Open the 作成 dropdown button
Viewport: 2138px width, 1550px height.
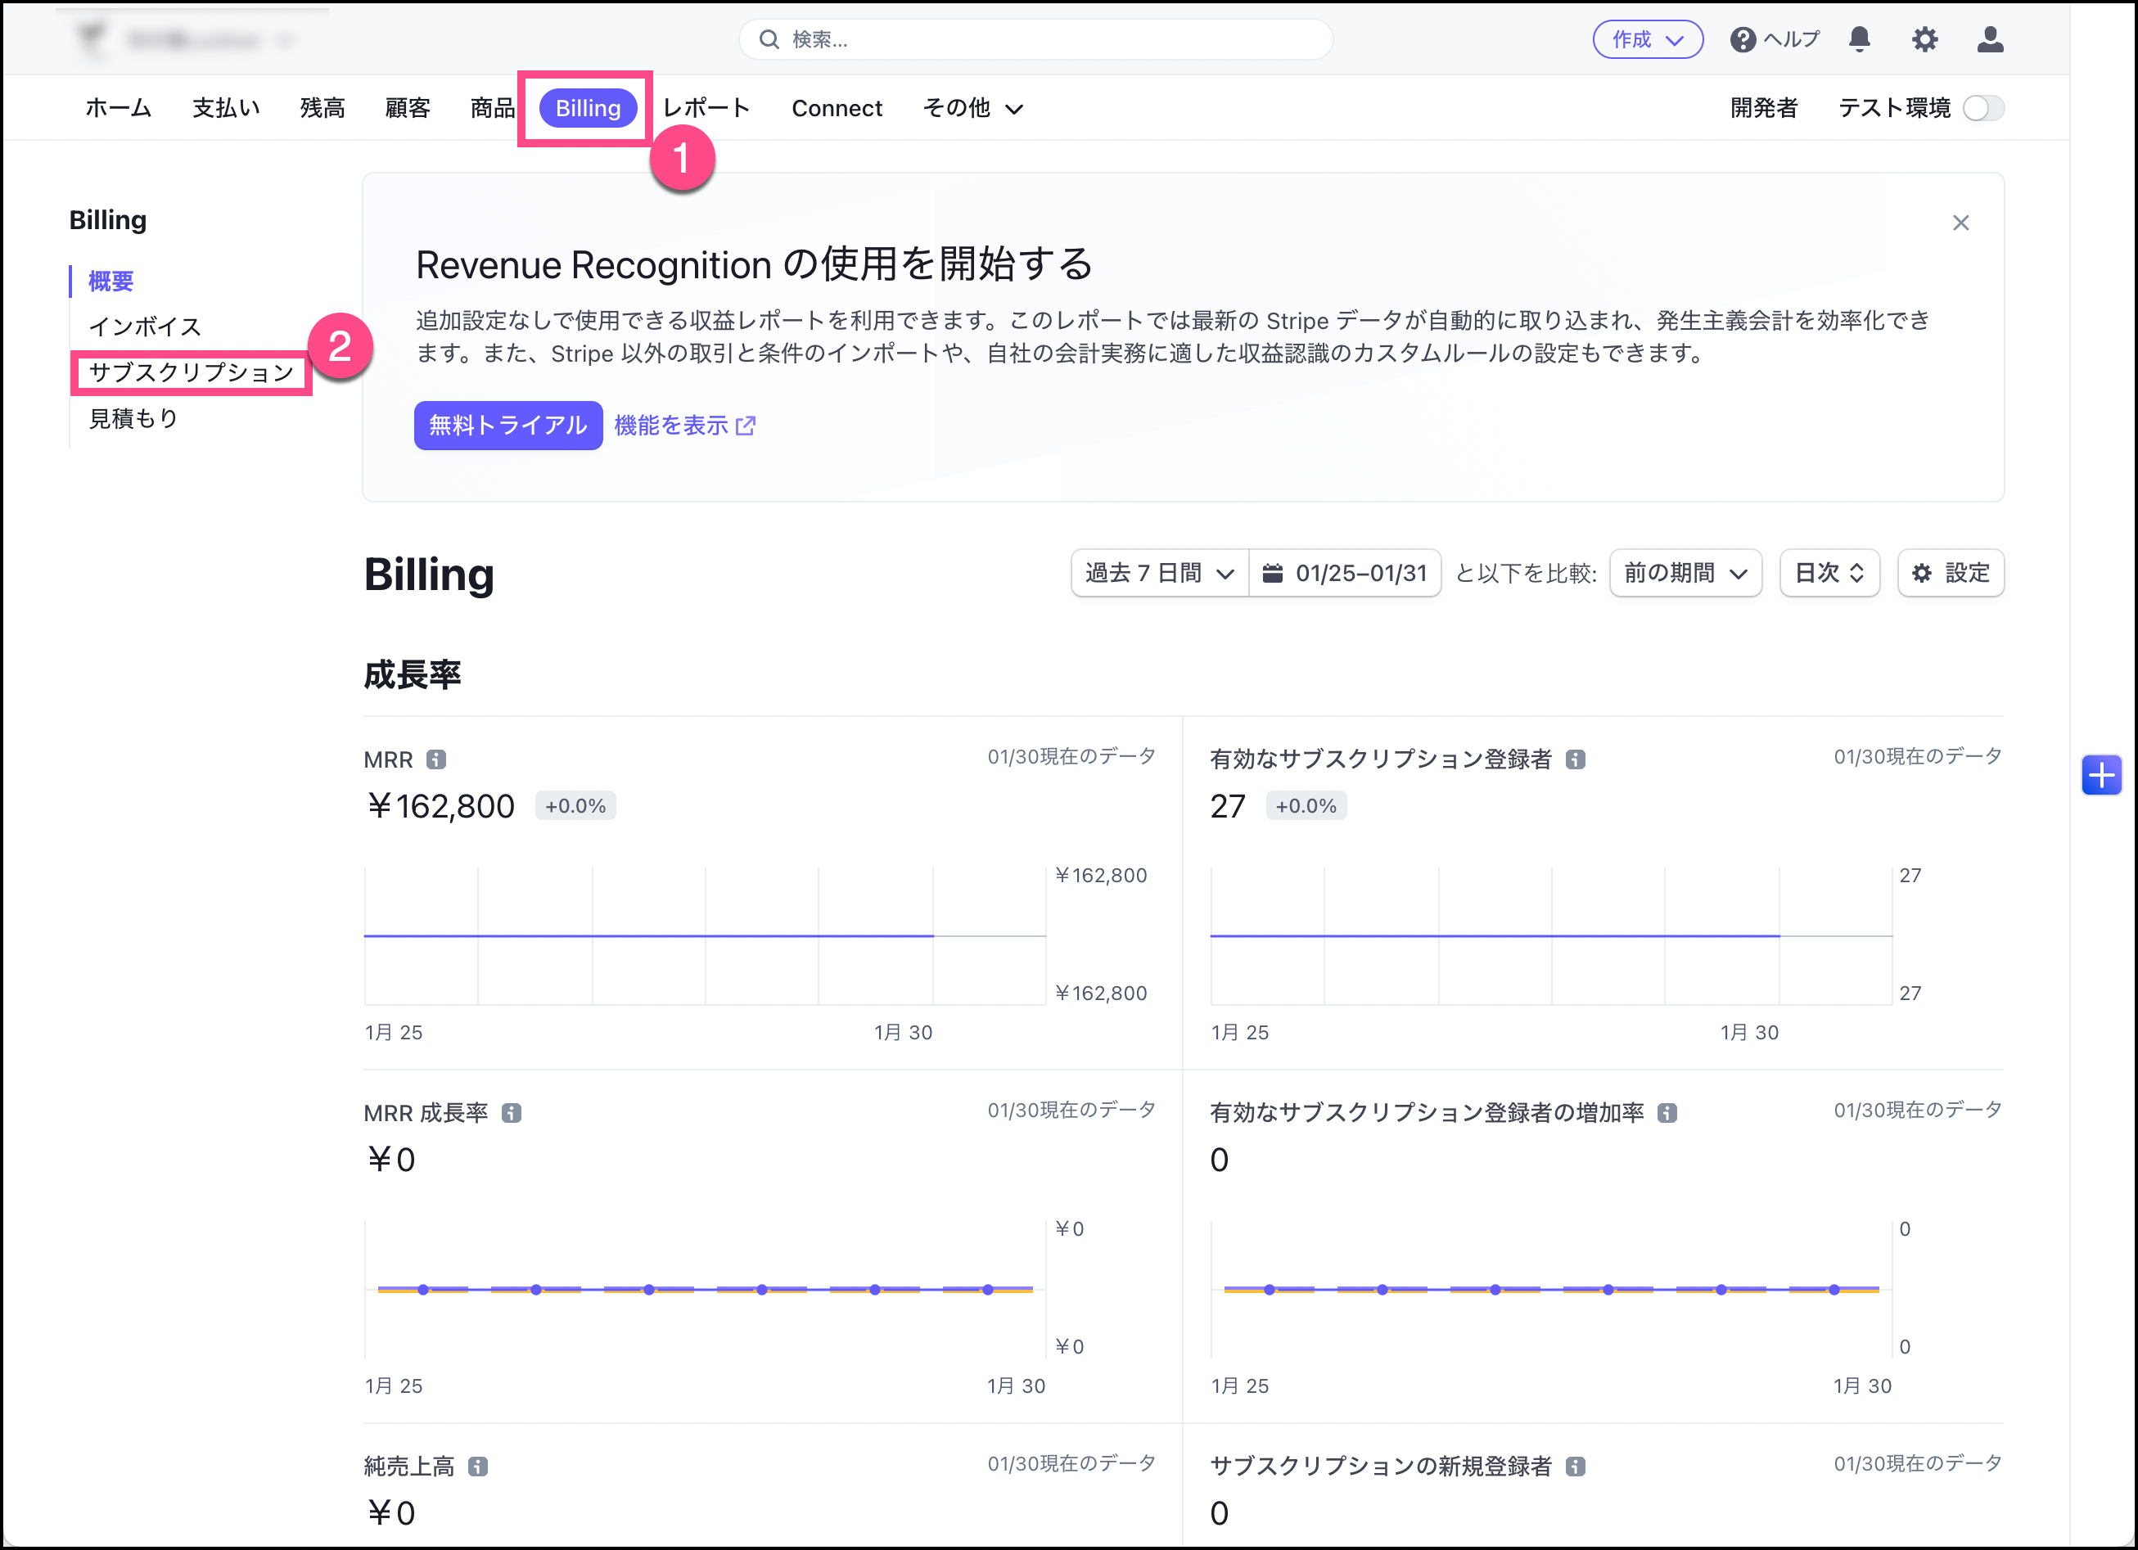(x=1647, y=39)
